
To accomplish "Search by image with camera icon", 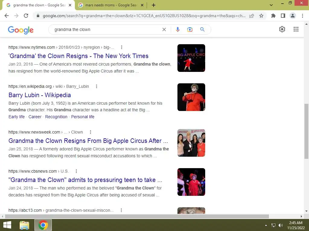I will click(190, 29).
